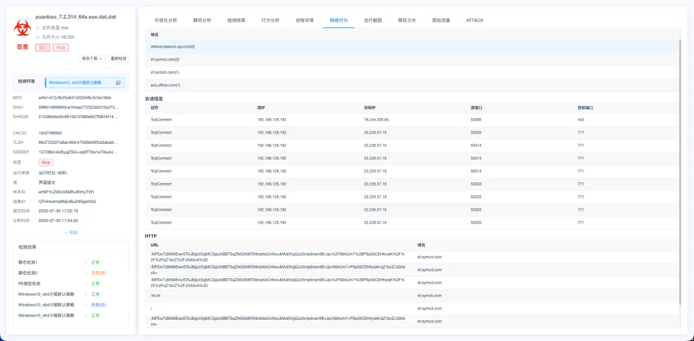Select the Windows10_x64沙箱默认策略 detection environment box
This screenshot has height=341, width=694.
[85, 82]
